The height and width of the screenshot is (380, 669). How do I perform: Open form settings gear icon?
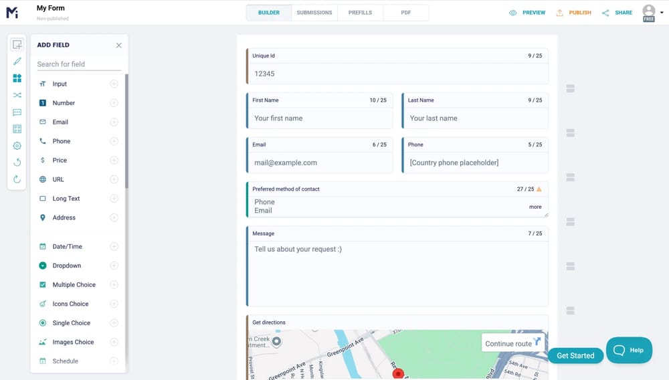point(17,146)
